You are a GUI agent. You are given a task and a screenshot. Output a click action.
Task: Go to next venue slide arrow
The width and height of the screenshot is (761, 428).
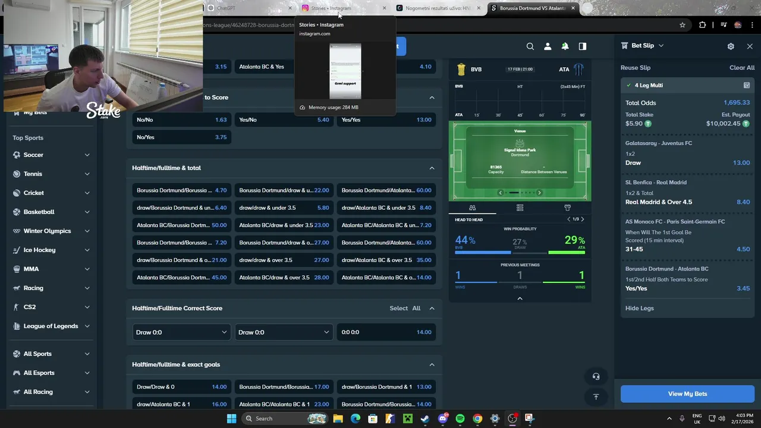539,193
